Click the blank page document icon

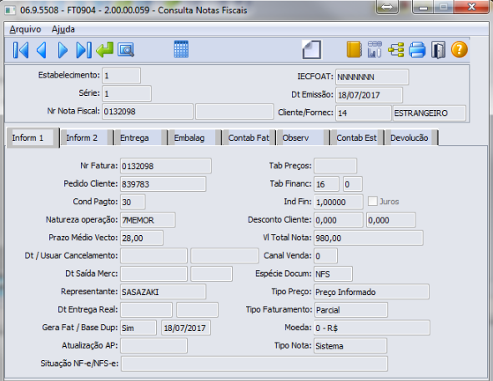(312, 50)
